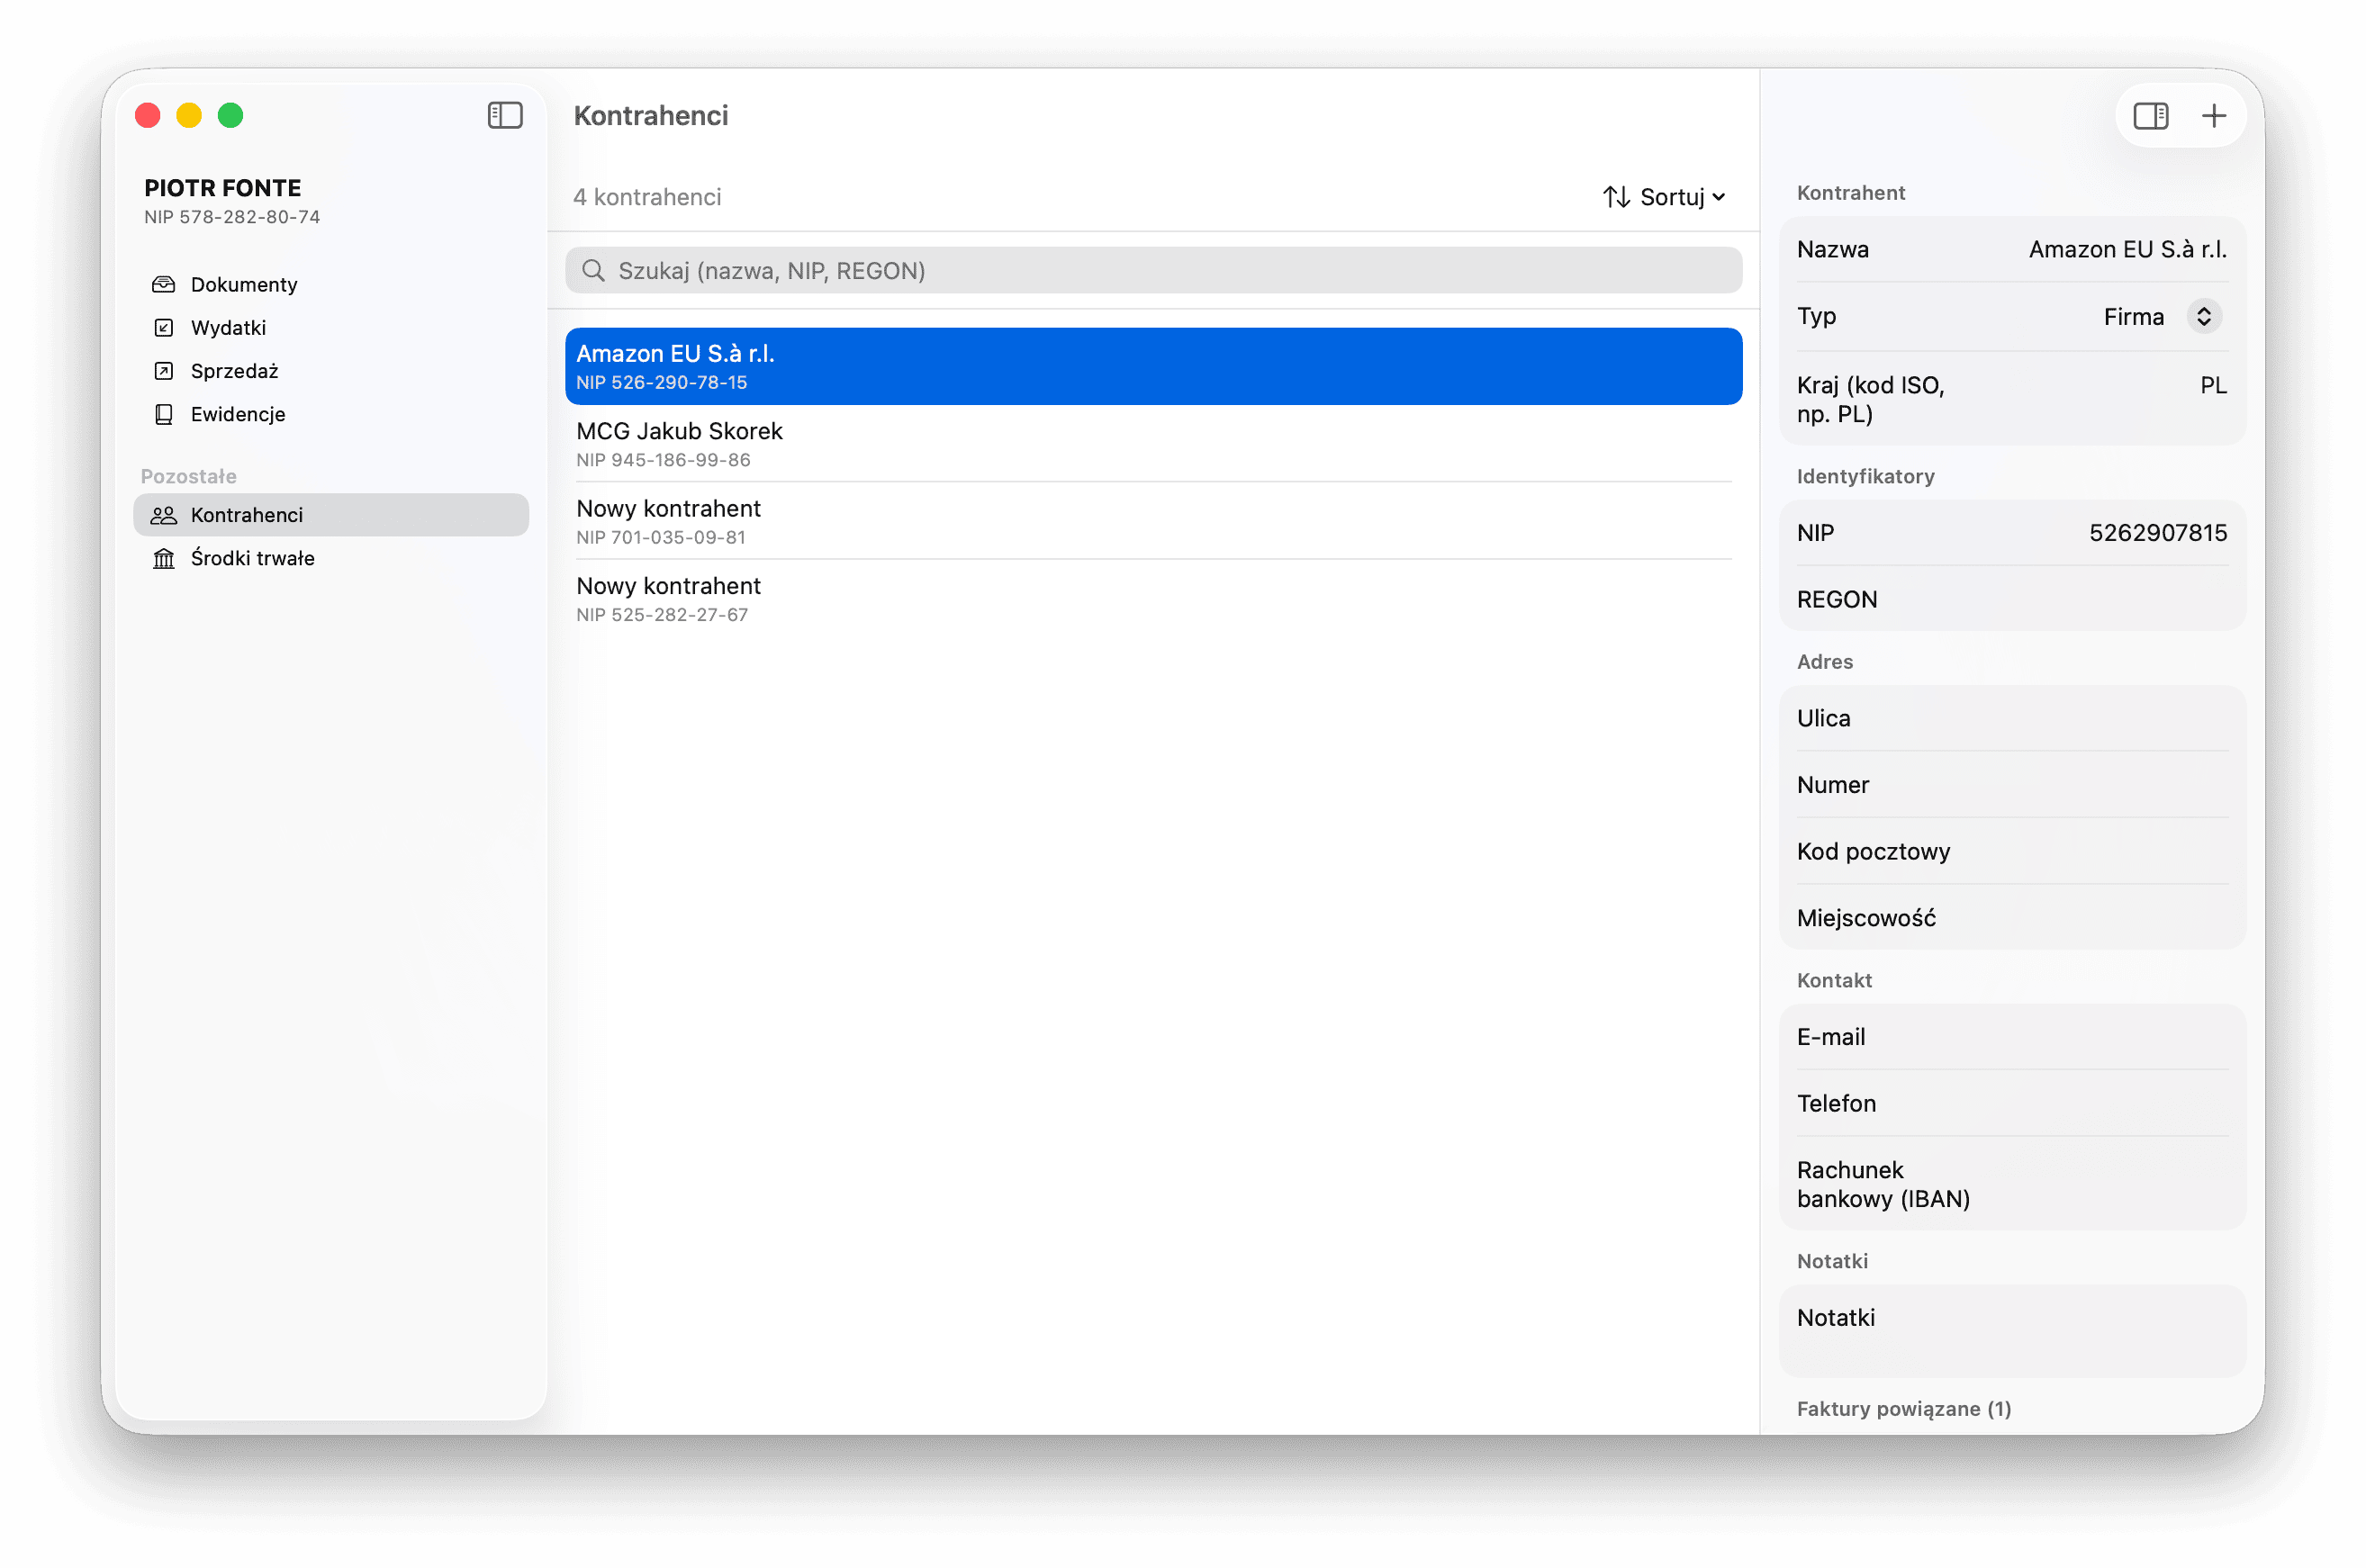
Task: Edit the NIP identifier field
Action: 2157,533
